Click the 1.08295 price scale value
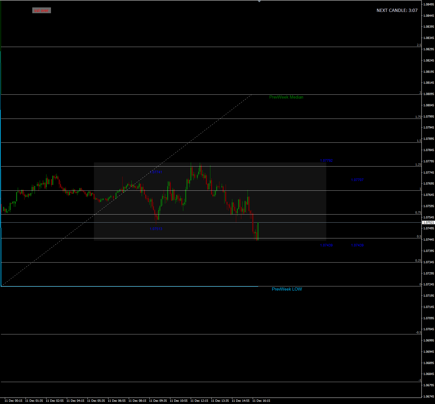 point(428,49)
